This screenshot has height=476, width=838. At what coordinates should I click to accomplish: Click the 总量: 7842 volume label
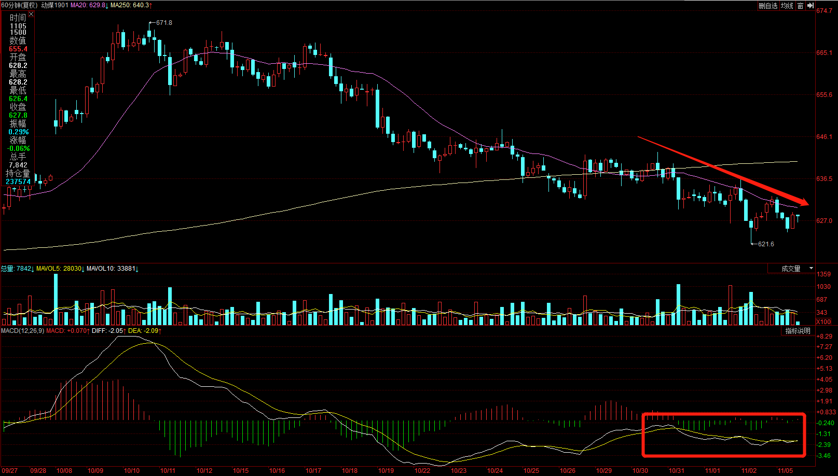(17, 269)
